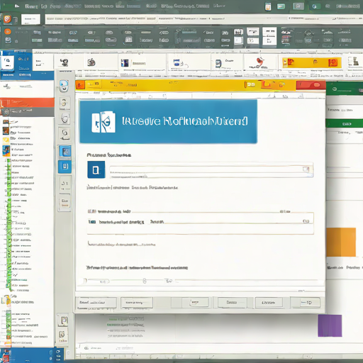The height and width of the screenshot is (363, 363).
Task: Click the orange document icon in the top title bar
Action: tap(268, 6)
